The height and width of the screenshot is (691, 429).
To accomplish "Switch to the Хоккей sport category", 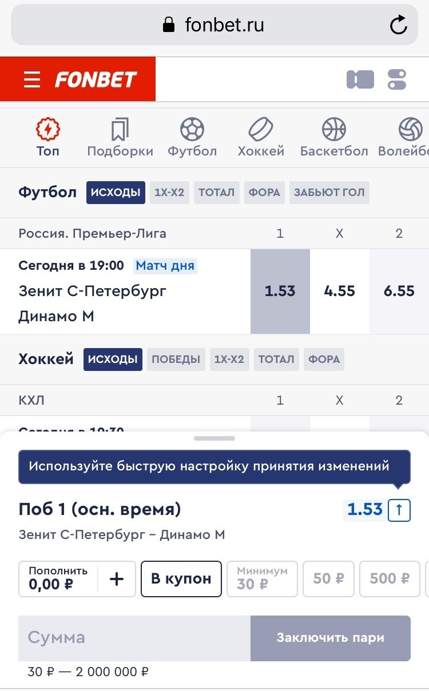I will point(261,137).
